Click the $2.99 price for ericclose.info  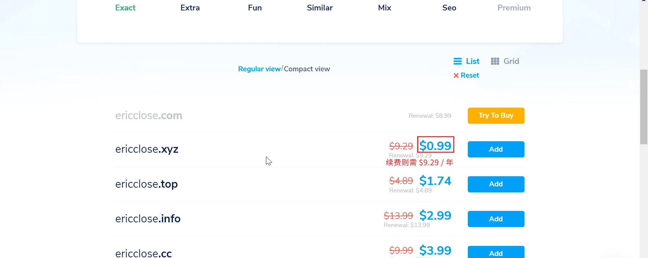click(435, 215)
